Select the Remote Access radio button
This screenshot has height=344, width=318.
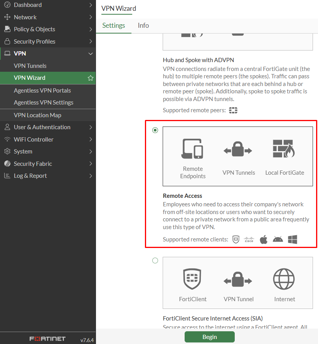pyautogui.click(x=155, y=130)
